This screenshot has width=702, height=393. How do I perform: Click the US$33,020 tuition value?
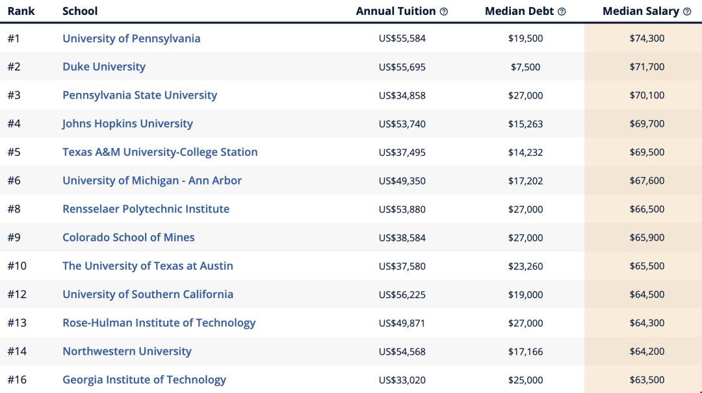click(402, 380)
